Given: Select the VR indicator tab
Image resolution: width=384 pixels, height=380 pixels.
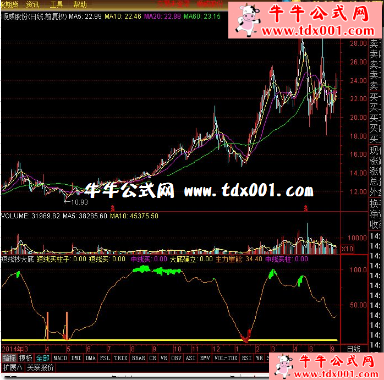Looking at the screenshot, I should (164, 358).
